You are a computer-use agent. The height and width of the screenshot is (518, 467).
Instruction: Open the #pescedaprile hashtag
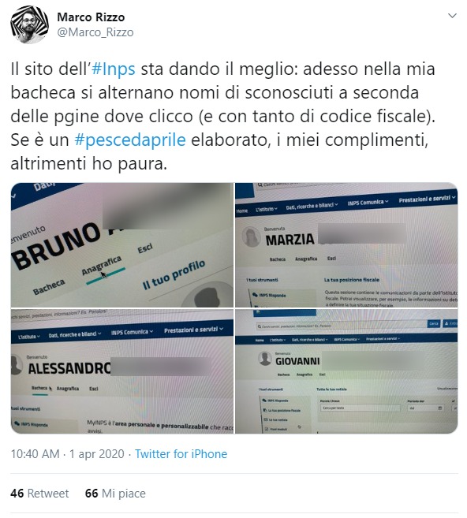(x=130, y=140)
